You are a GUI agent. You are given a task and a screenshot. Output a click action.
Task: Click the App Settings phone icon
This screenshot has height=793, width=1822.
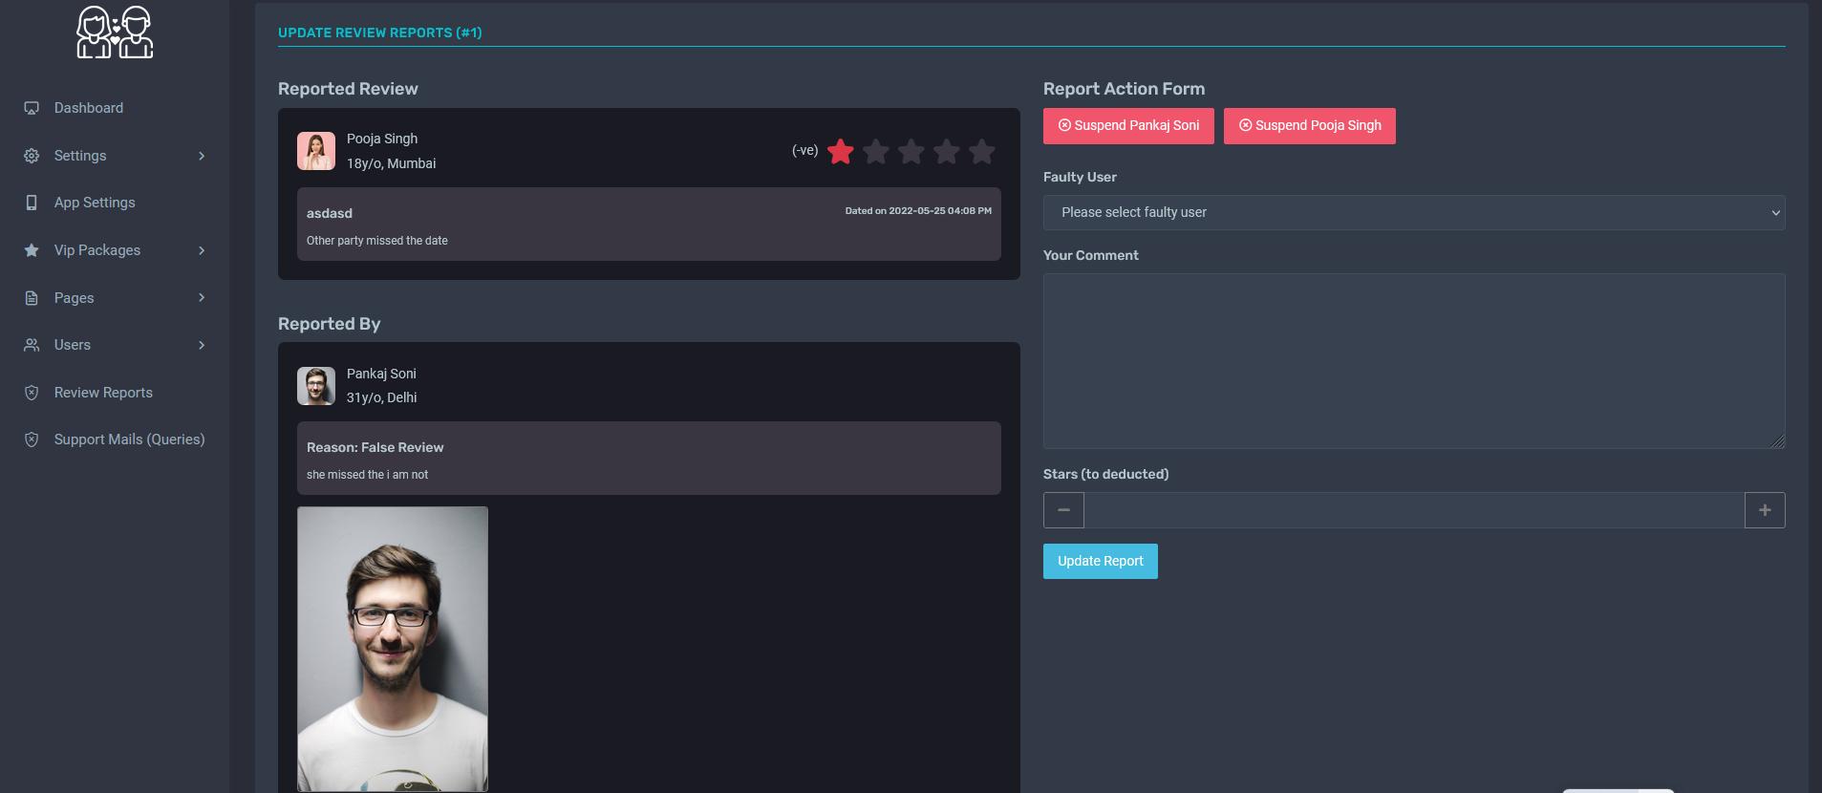coord(32,203)
